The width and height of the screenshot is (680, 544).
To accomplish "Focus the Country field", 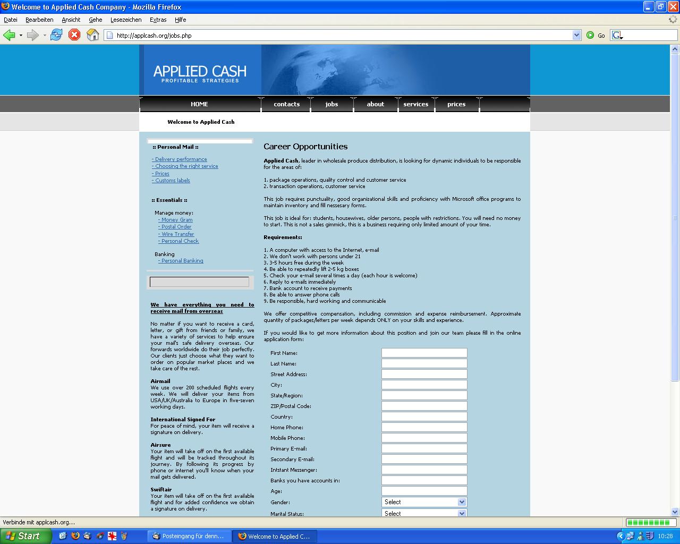I will (424, 416).
